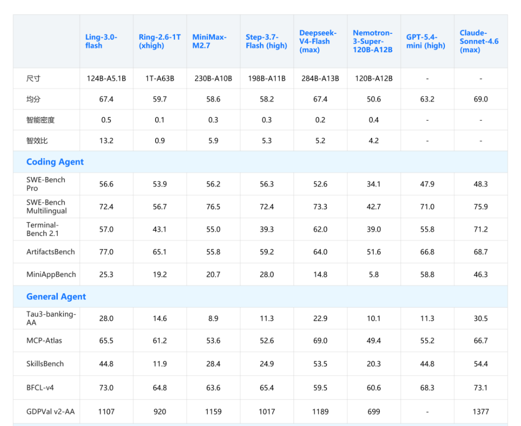Screen dimensions: 521x426
Task: Select the 50.6 average score for Nemotron
Action: (374, 99)
